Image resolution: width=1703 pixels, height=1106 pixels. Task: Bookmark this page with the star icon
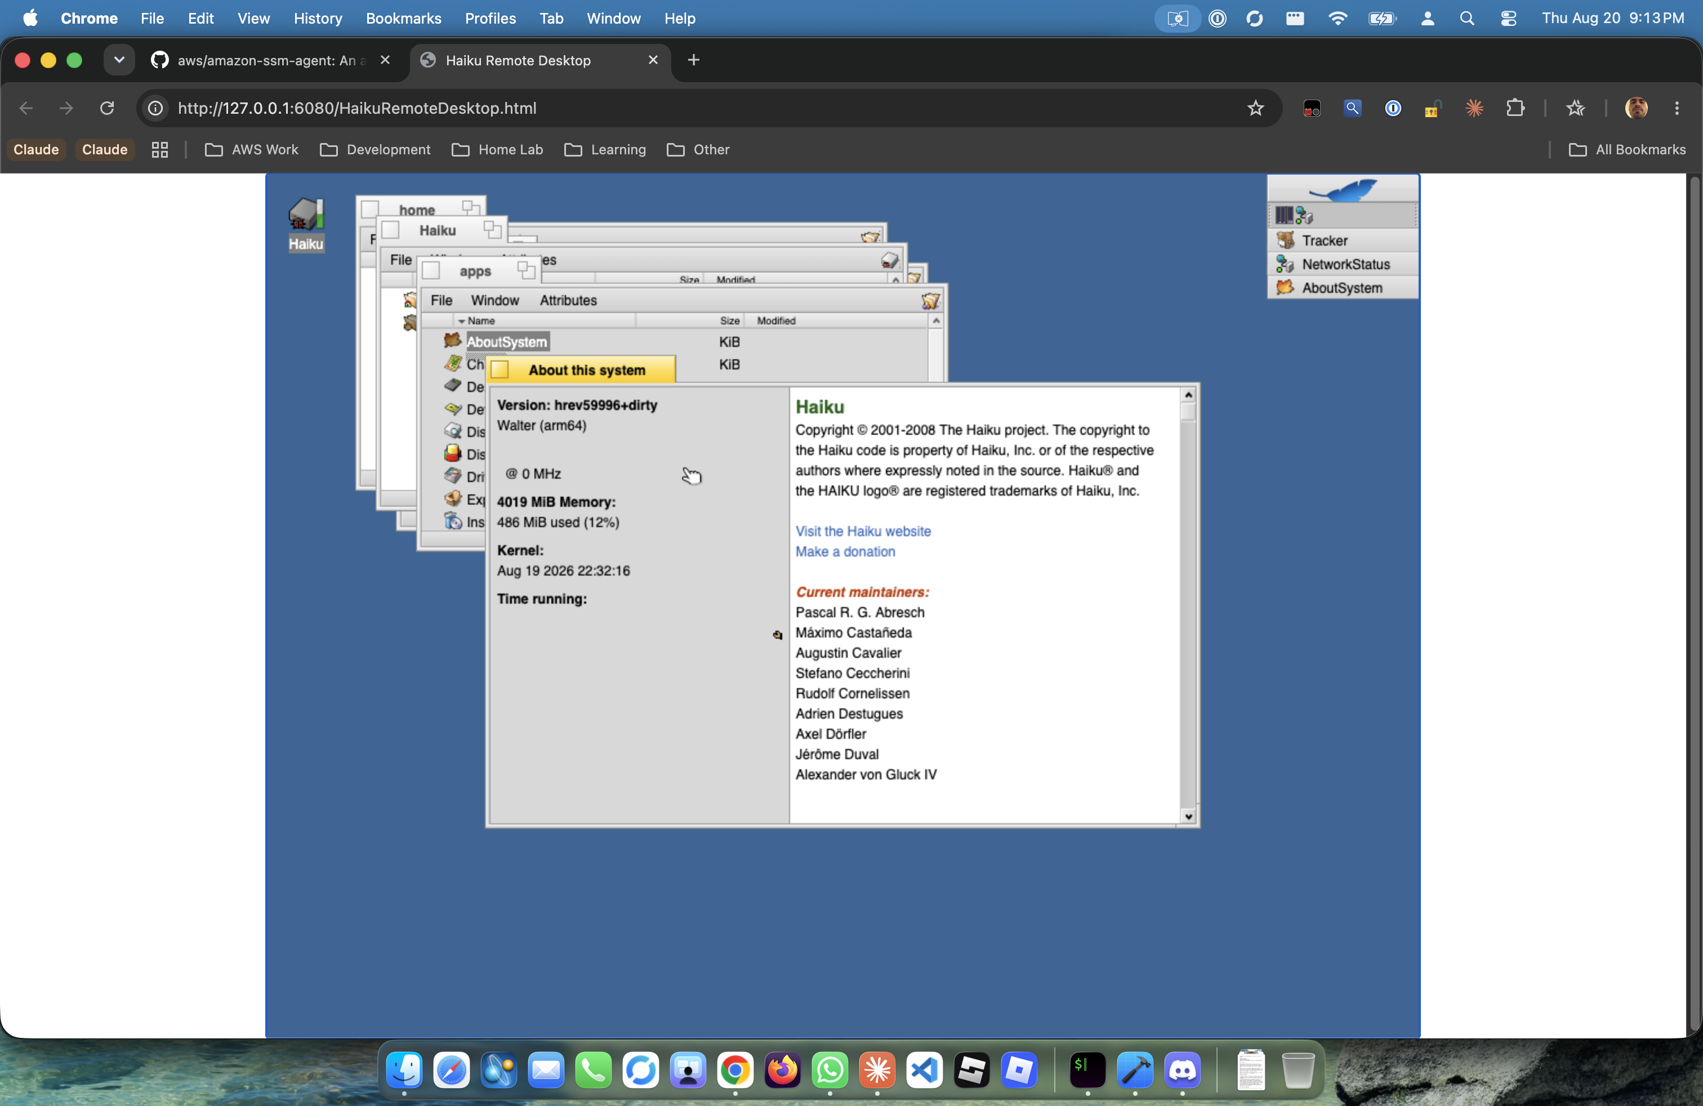(x=1255, y=108)
